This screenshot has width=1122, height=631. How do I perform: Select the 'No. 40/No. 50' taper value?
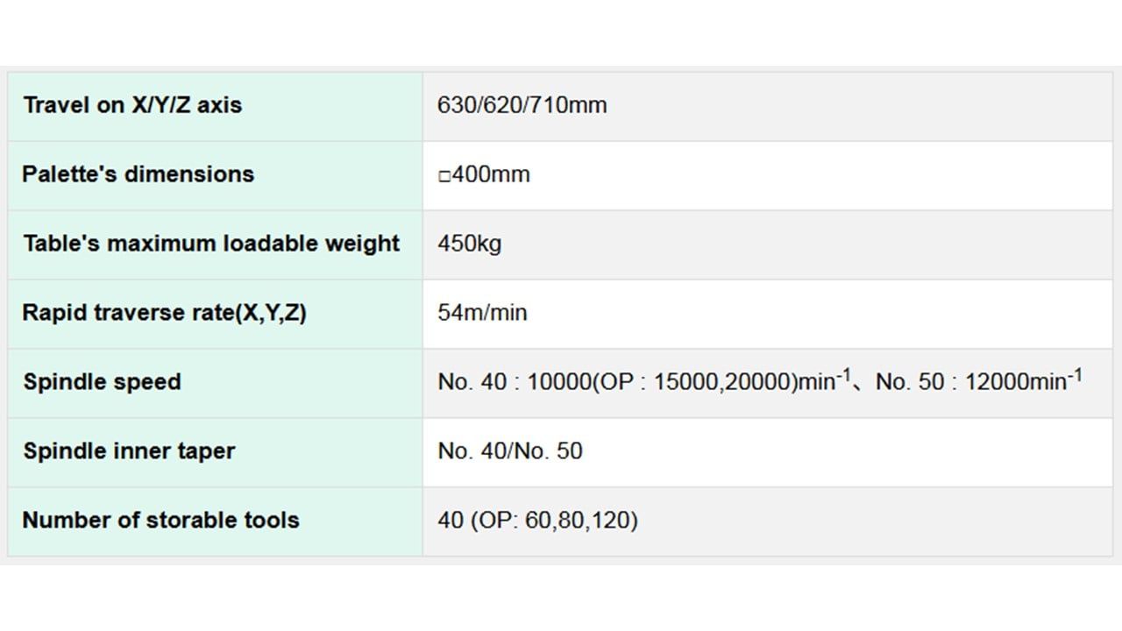pyautogui.click(x=509, y=451)
